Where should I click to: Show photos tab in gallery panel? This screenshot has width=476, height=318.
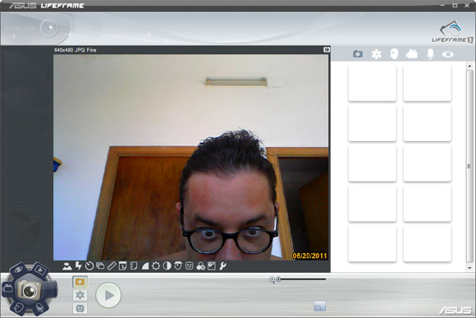[358, 54]
